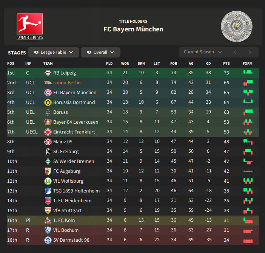The height and width of the screenshot is (253, 265).
Task: Open the Overall filter dropdown
Action: (100, 52)
